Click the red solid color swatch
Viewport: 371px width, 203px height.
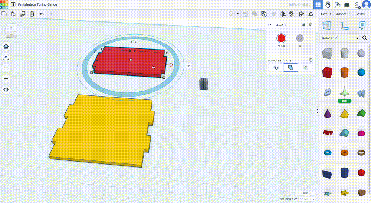(x=281, y=38)
